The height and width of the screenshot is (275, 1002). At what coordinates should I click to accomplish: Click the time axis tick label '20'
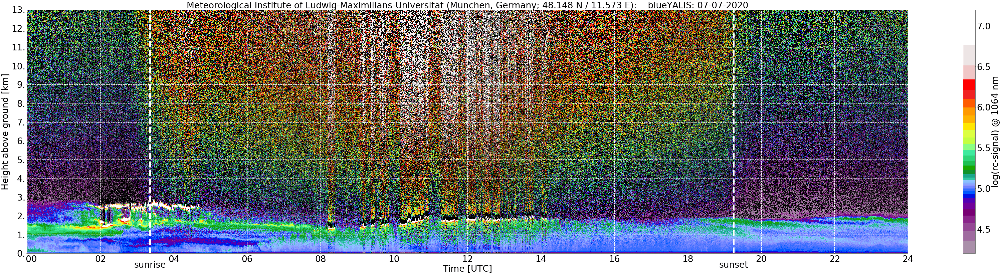pyautogui.click(x=761, y=259)
